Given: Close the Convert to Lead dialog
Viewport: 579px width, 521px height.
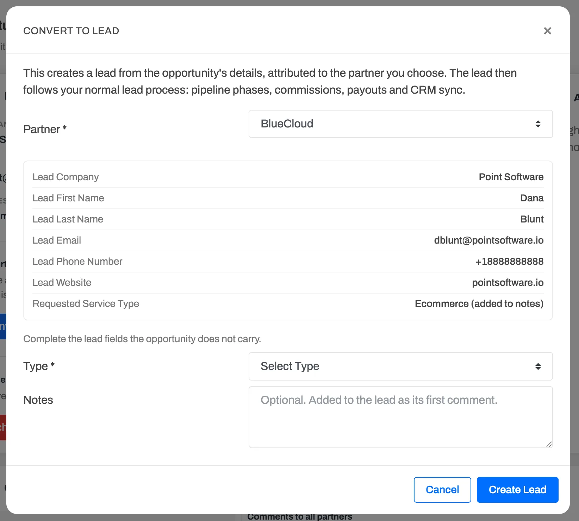Looking at the screenshot, I should 547,31.
